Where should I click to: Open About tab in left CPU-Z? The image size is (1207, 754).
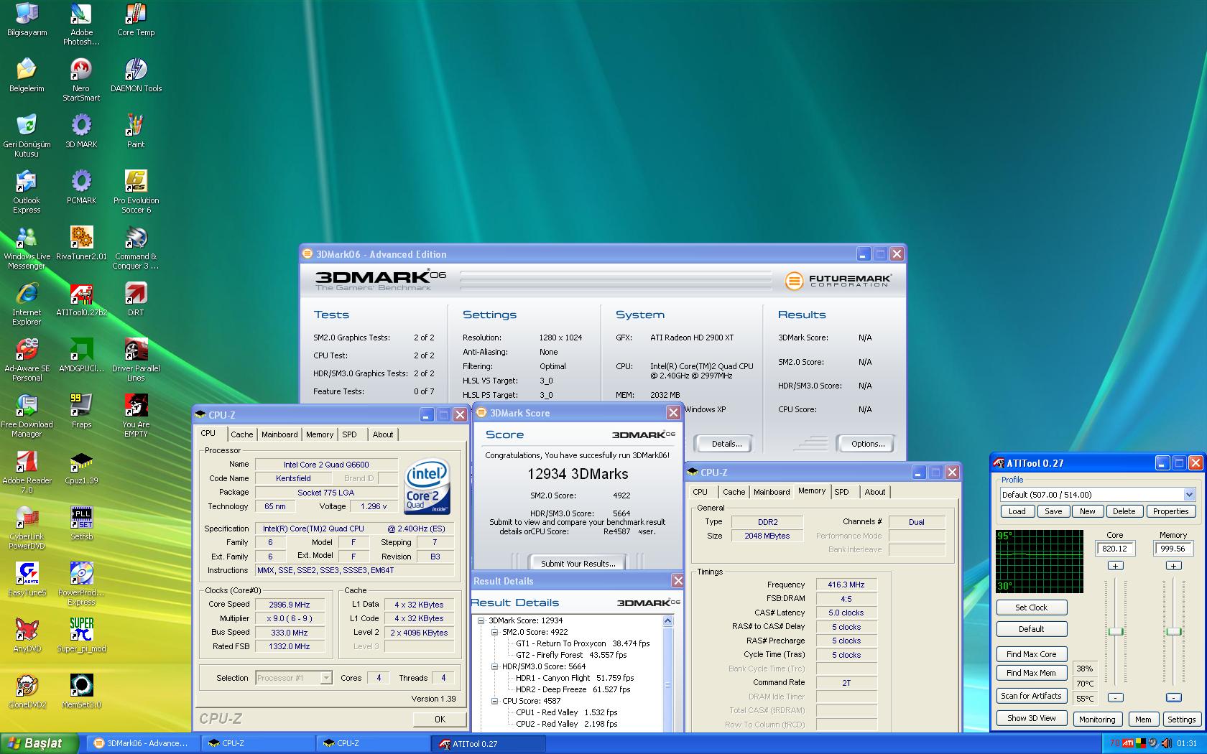[x=383, y=434]
